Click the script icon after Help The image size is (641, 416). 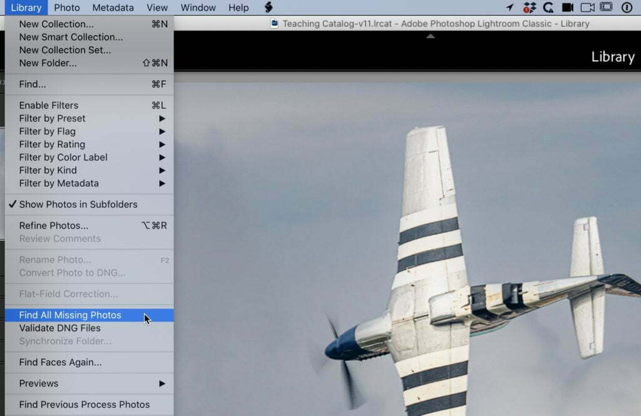(268, 7)
